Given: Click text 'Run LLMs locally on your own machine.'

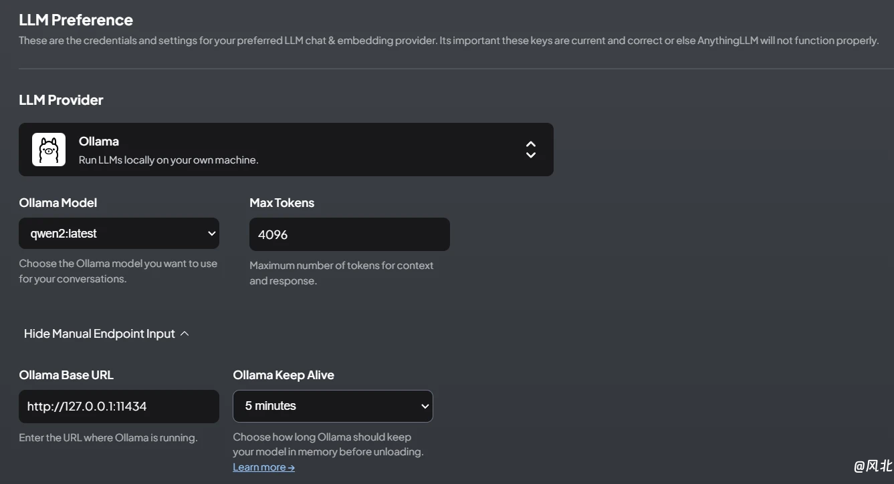Looking at the screenshot, I should [169, 160].
